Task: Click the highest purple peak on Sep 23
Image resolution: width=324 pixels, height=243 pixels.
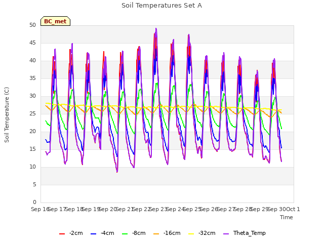Action: (x=156, y=28)
